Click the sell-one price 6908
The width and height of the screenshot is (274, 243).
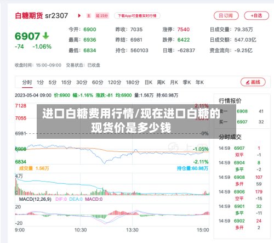tap(242, 111)
